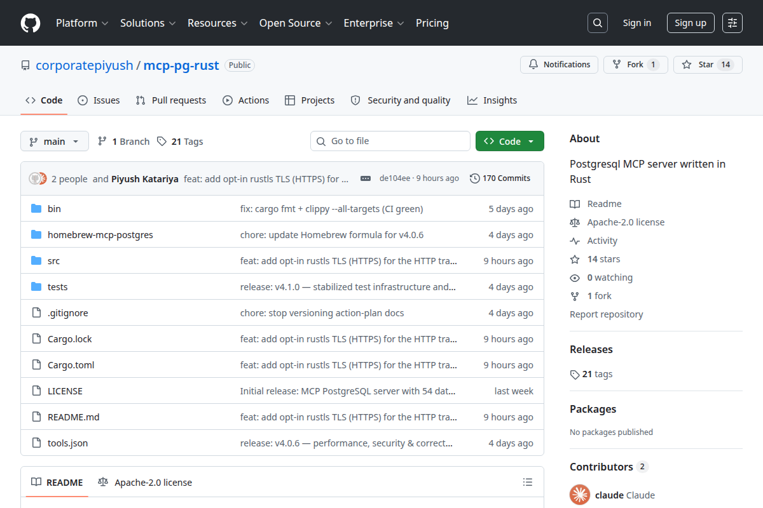
Task: View the 21 Tags link beside branches
Action: point(180,142)
